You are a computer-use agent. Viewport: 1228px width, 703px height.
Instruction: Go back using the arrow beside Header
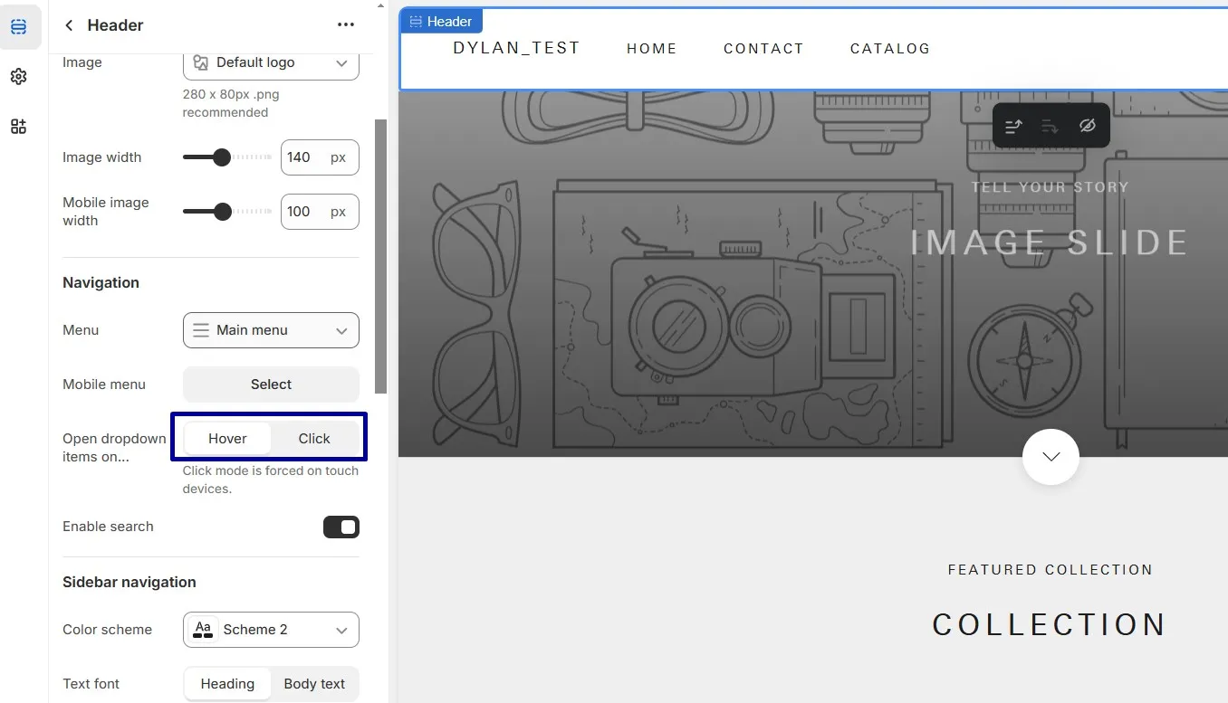click(69, 25)
